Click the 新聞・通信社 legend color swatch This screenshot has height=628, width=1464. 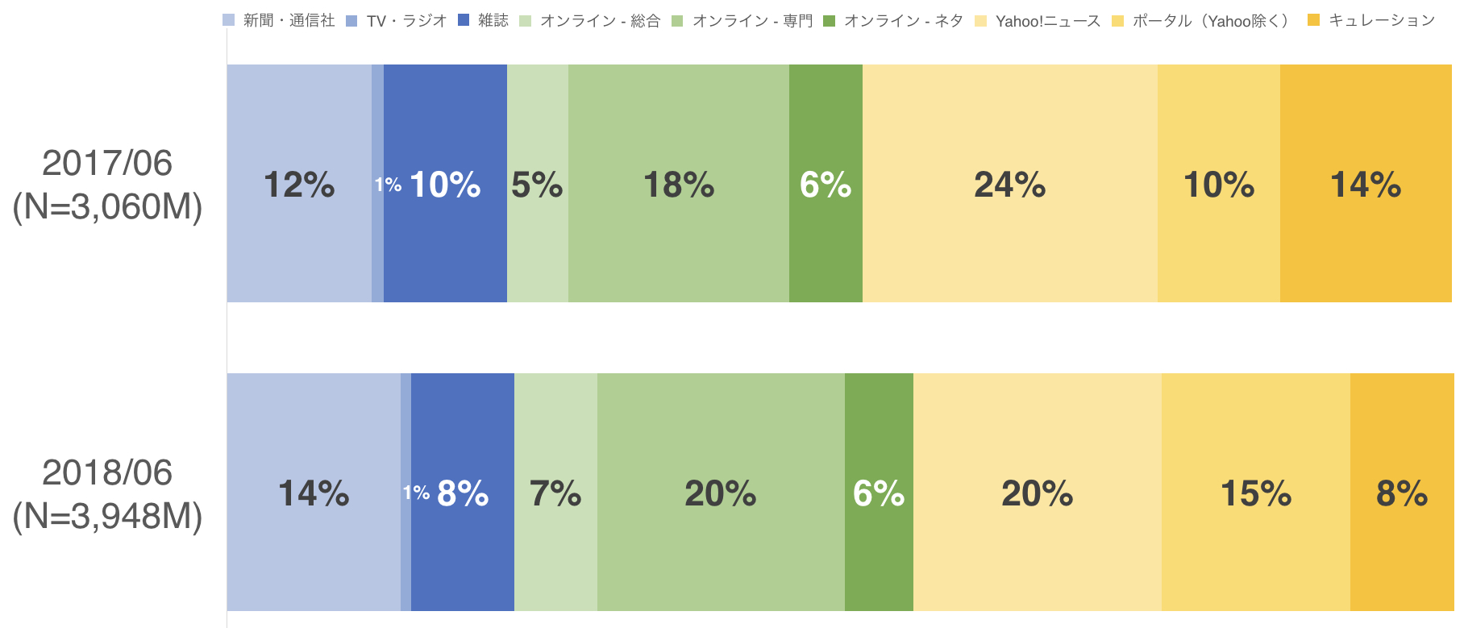(229, 21)
